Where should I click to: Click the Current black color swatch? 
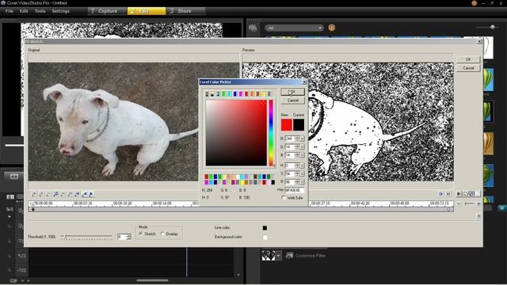[299, 125]
